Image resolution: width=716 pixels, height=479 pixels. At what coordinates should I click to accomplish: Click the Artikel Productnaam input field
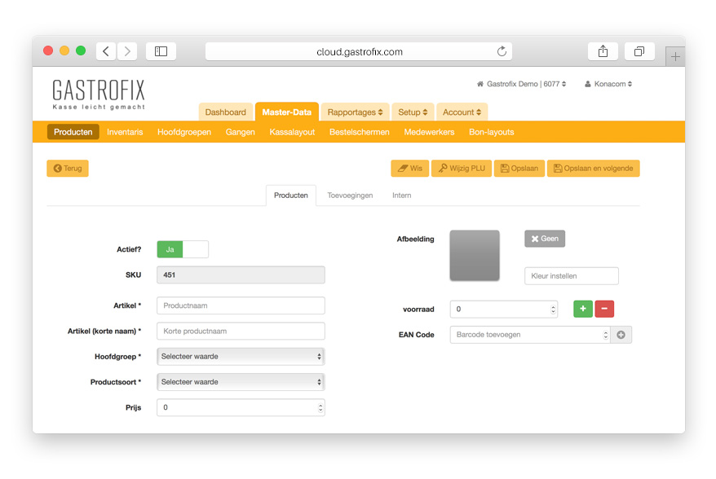click(x=241, y=305)
